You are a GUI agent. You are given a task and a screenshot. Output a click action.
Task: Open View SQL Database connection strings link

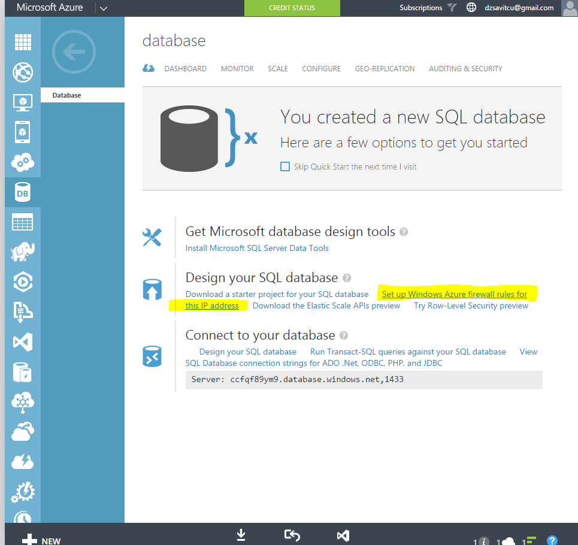pos(314,363)
